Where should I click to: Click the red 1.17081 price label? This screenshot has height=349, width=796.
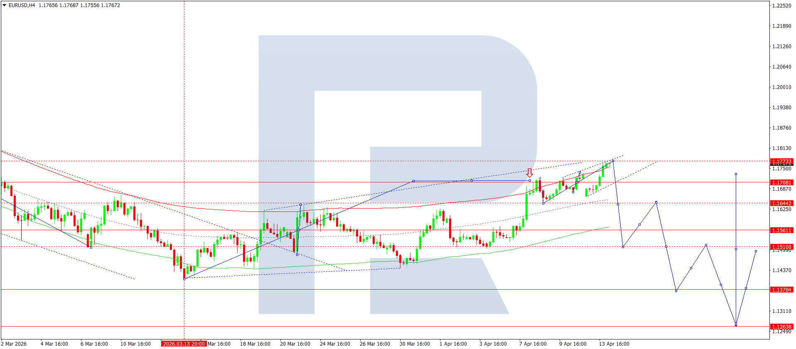coord(781,182)
